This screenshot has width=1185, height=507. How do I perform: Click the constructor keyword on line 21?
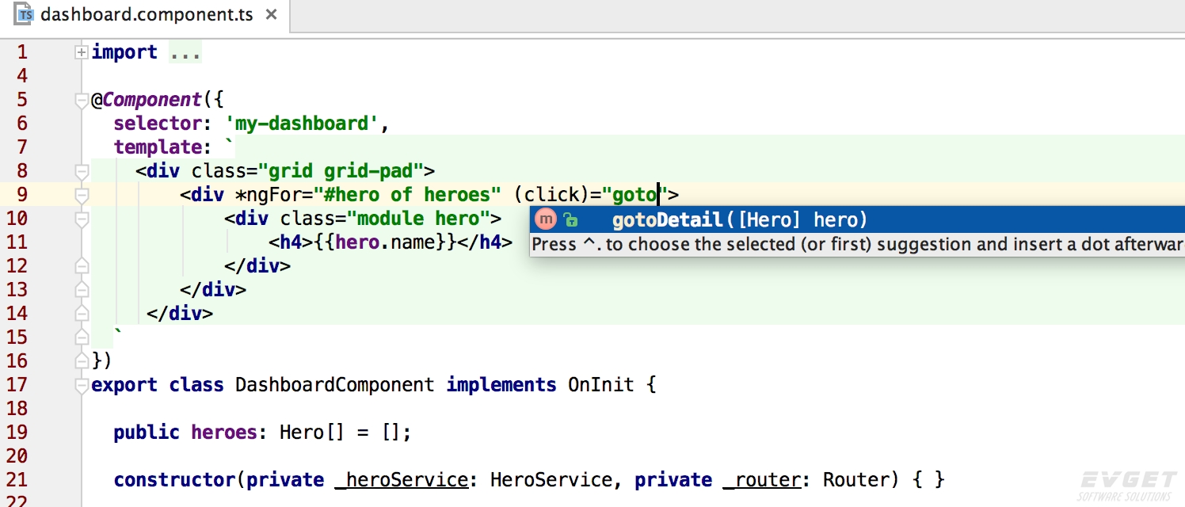point(174,480)
